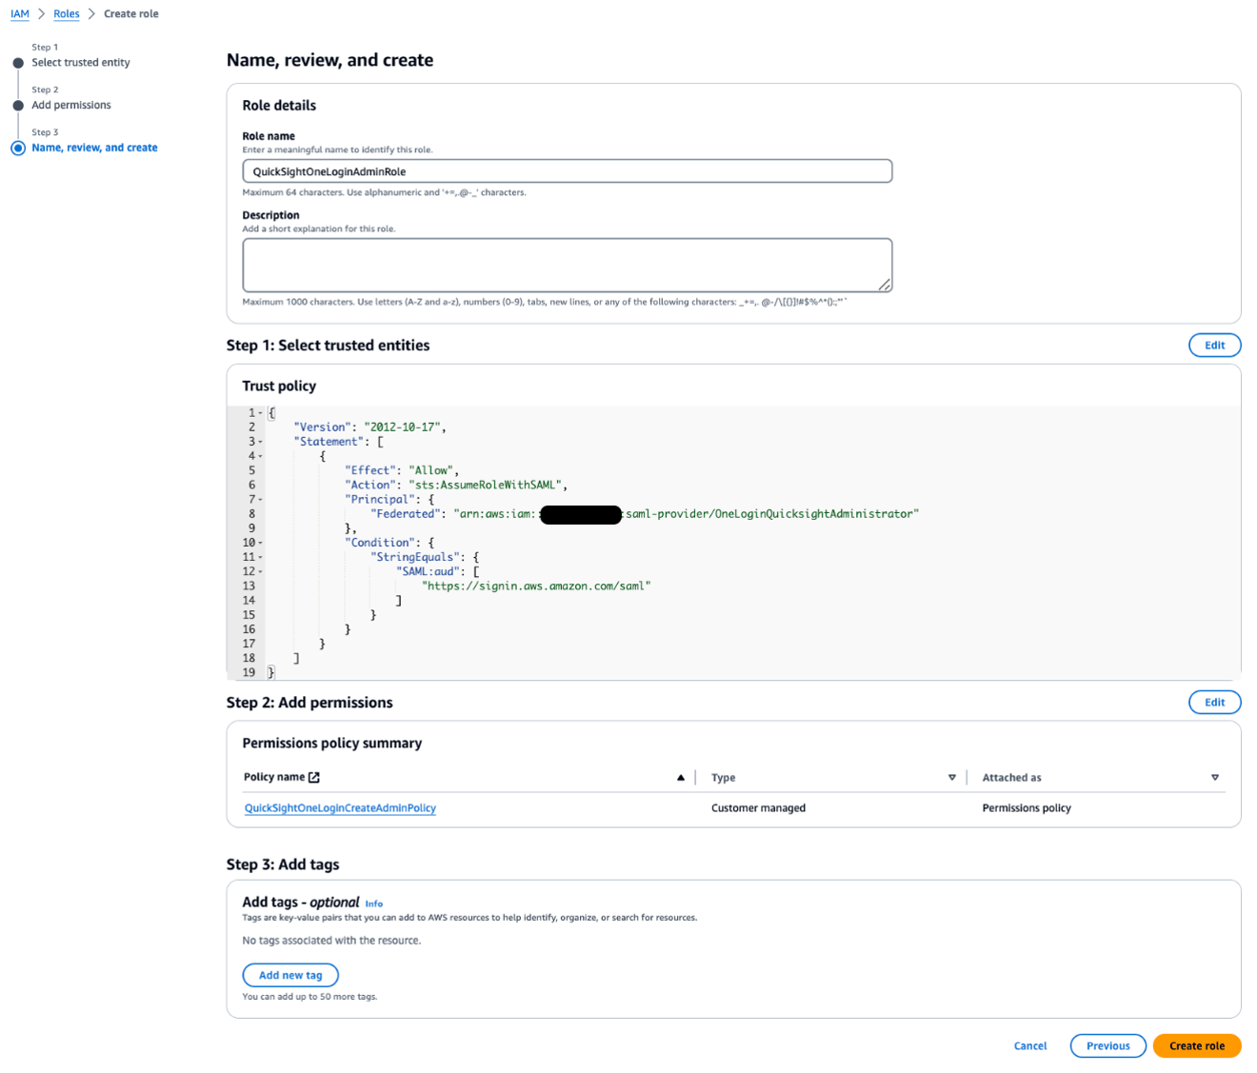Image resolution: width=1257 pixels, height=1073 pixels.
Task: Click the Type column header
Action: coord(724,778)
